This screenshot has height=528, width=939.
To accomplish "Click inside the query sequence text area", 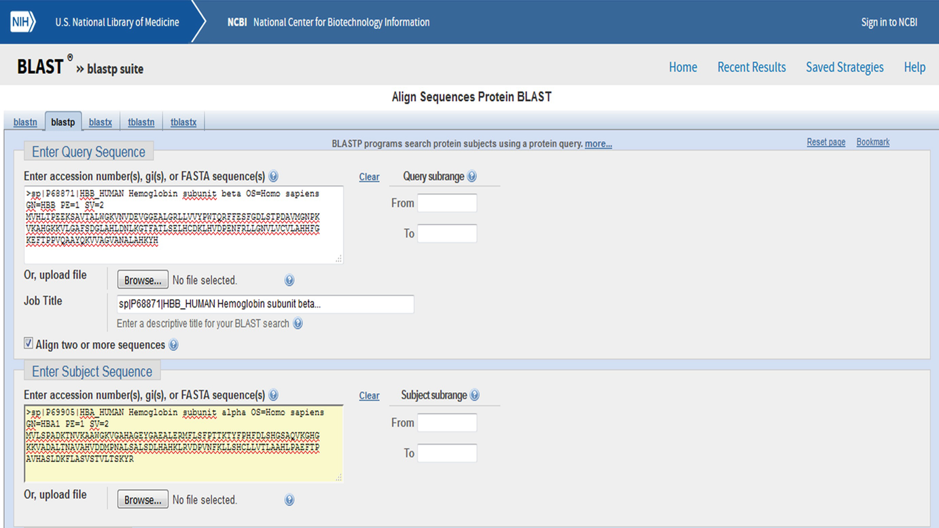I will pos(183,225).
